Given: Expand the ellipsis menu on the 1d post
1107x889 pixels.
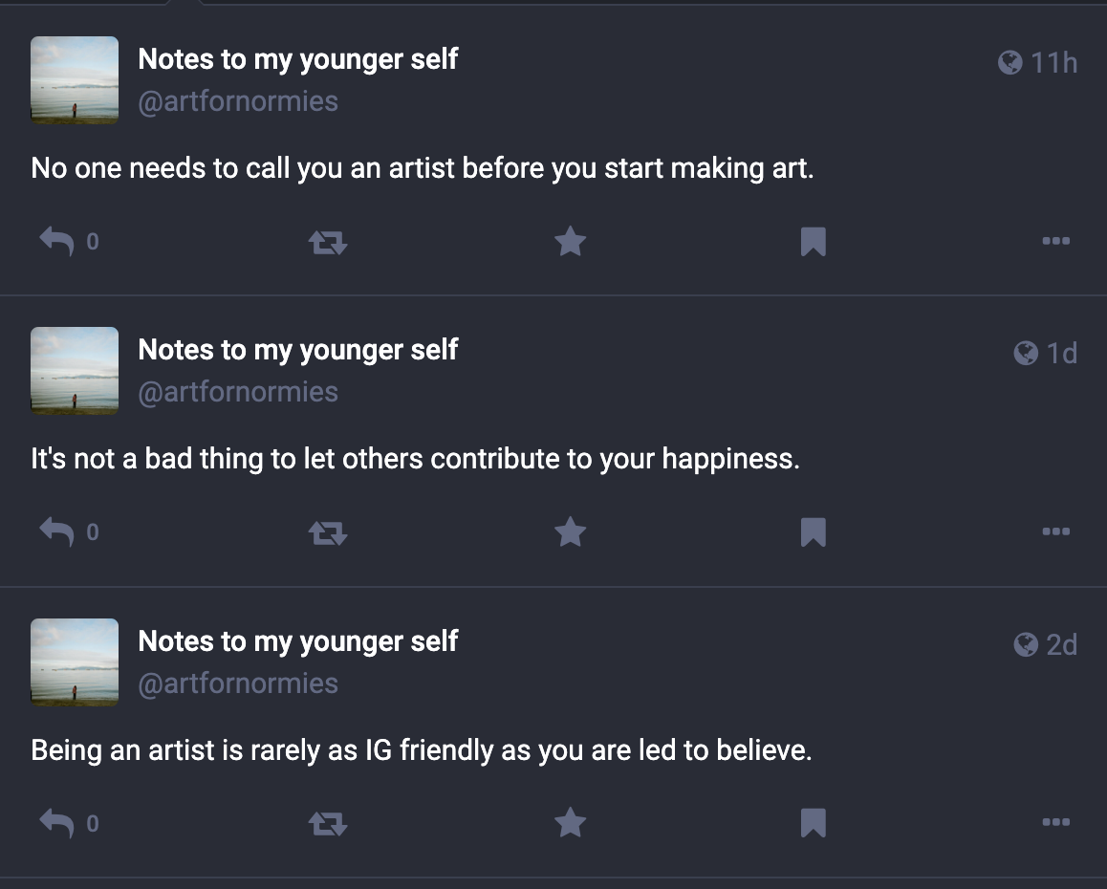Looking at the screenshot, I should pyautogui.click(x=1055, y=531).
